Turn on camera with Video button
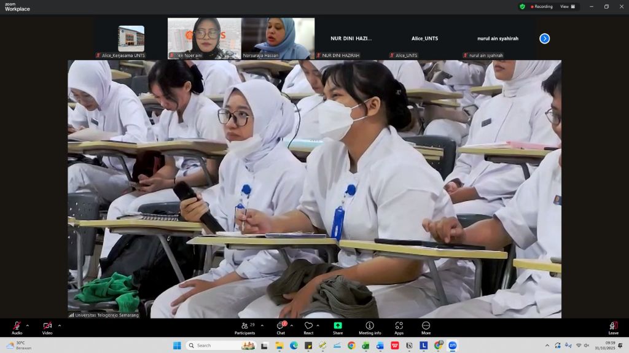 pos(47,327)
